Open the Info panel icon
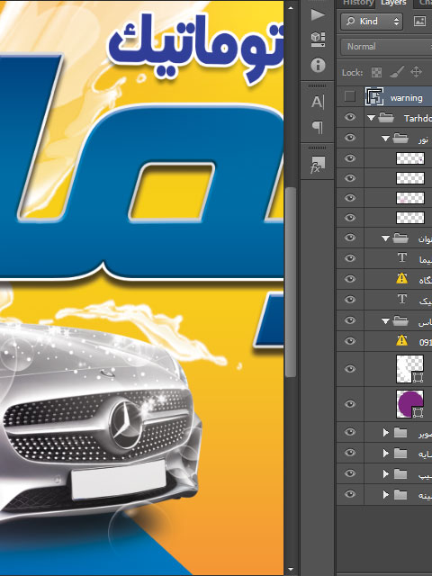 [x=318, y=65]
